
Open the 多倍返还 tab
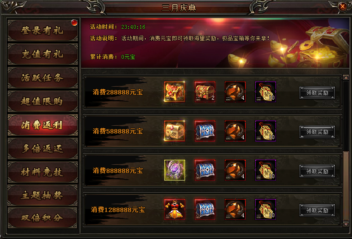pyautogui.click(x=43, y=148)
